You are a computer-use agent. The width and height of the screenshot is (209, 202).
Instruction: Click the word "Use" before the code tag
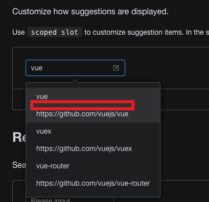click(x=18, y=32)
